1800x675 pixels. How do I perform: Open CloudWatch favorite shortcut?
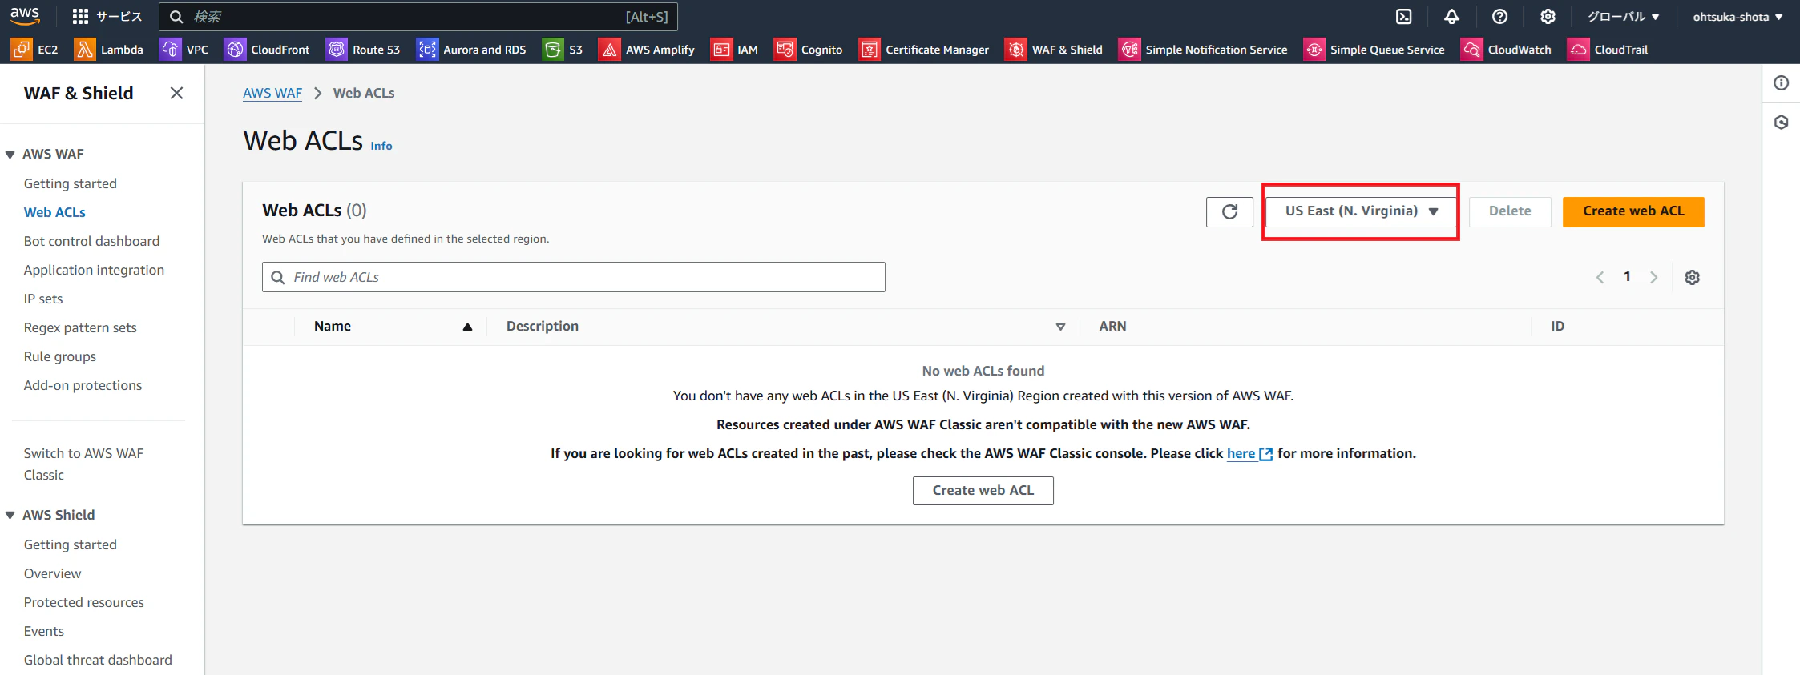coord(1506,50)
